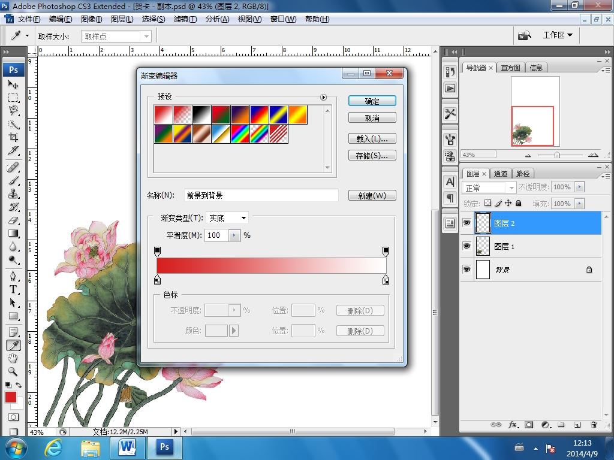
Task: Select the Zoom tool
Action: click(x=13, y=371)
